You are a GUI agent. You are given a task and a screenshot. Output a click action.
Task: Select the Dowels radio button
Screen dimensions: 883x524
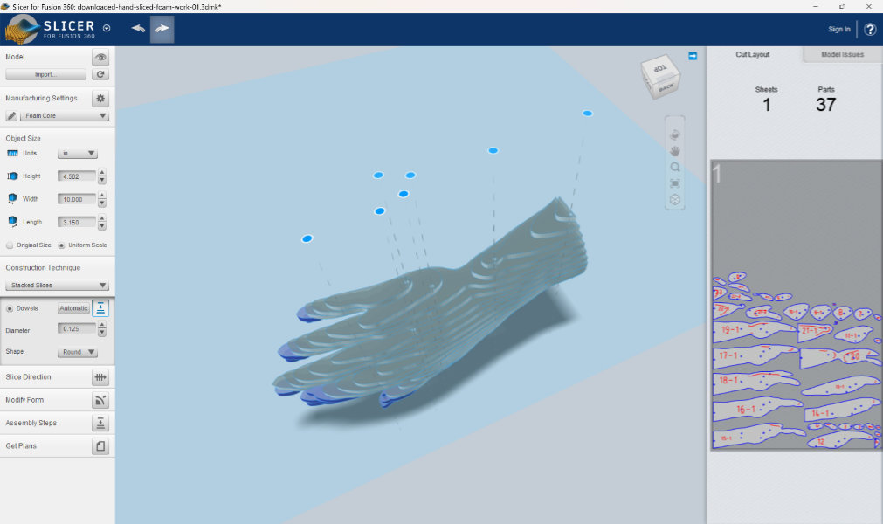[10, 308]
